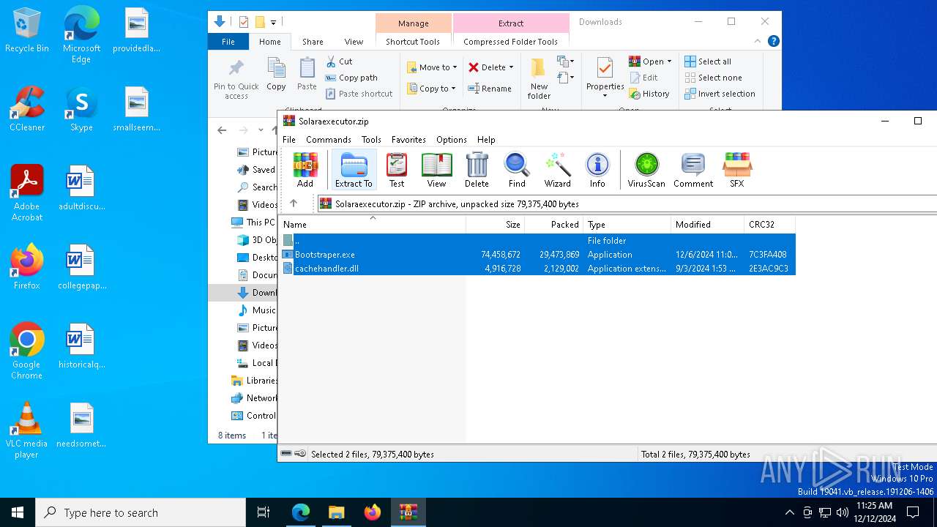Click the WinRAR Add toolbar icon
Viewport: 937px width, 527px height.
tap(305, 170)
